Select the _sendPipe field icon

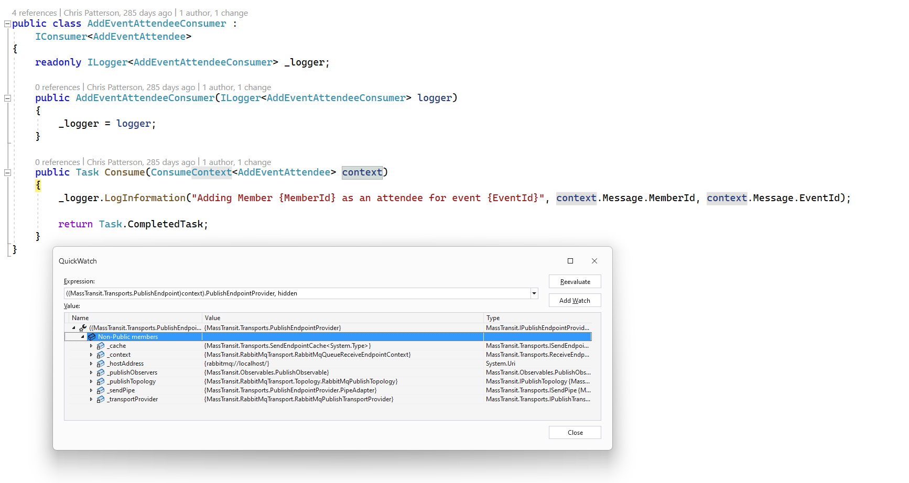tap(101, 390)
